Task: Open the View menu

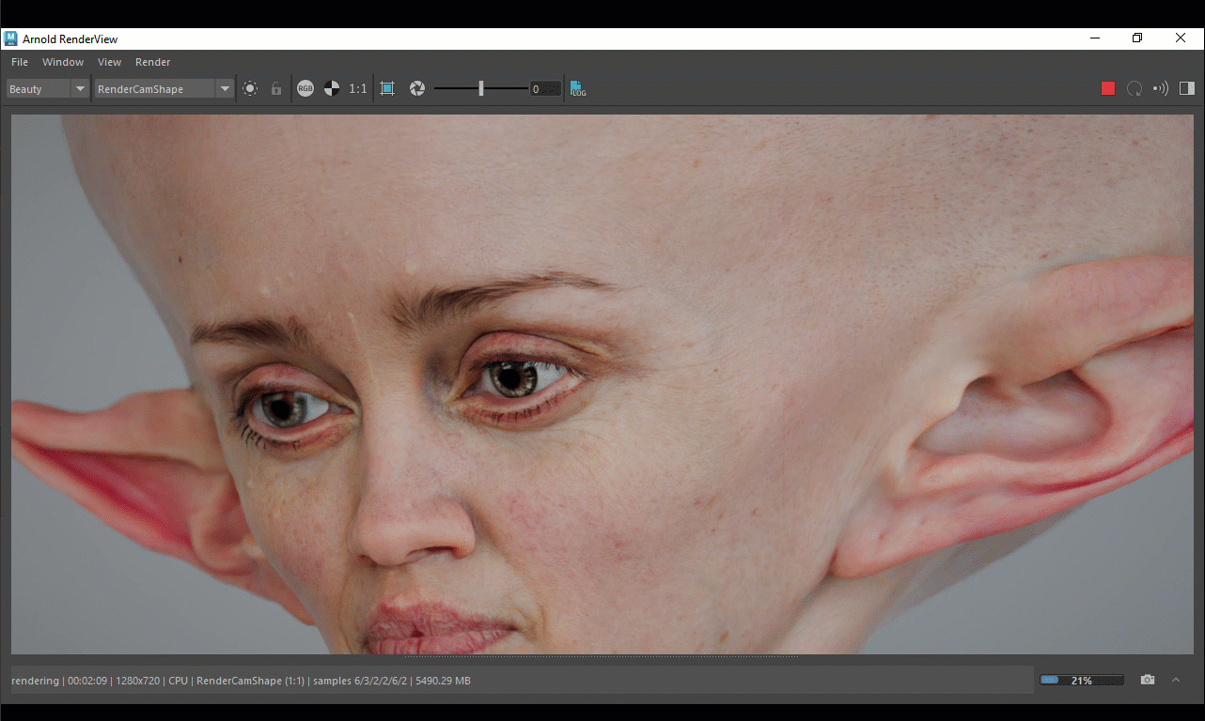Action: (109, 62)
